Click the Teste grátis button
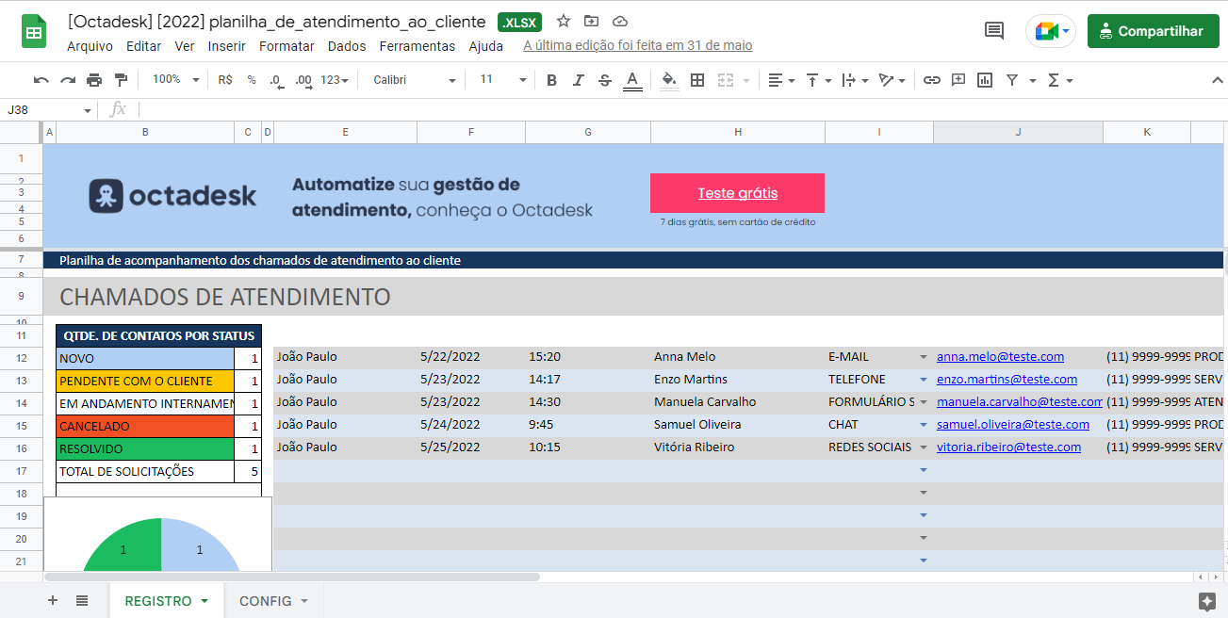Viewport: 1228px width, 618px height. 737,192
